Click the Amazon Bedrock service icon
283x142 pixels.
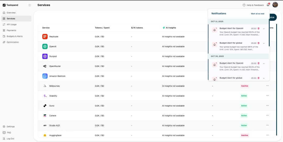point(45,76)
